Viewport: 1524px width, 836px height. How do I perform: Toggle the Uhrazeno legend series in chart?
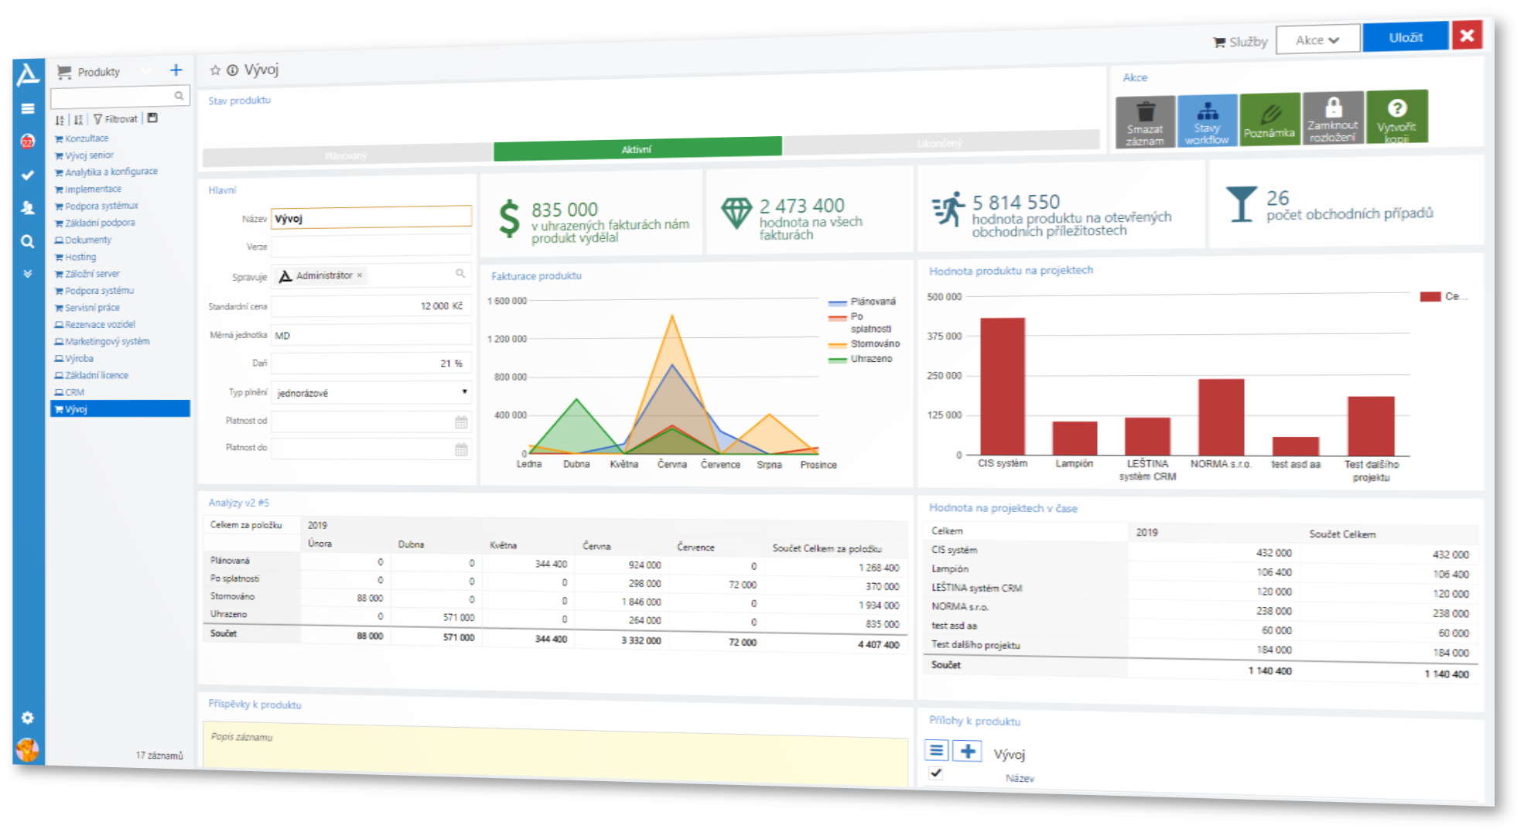[x=860, y=359]
